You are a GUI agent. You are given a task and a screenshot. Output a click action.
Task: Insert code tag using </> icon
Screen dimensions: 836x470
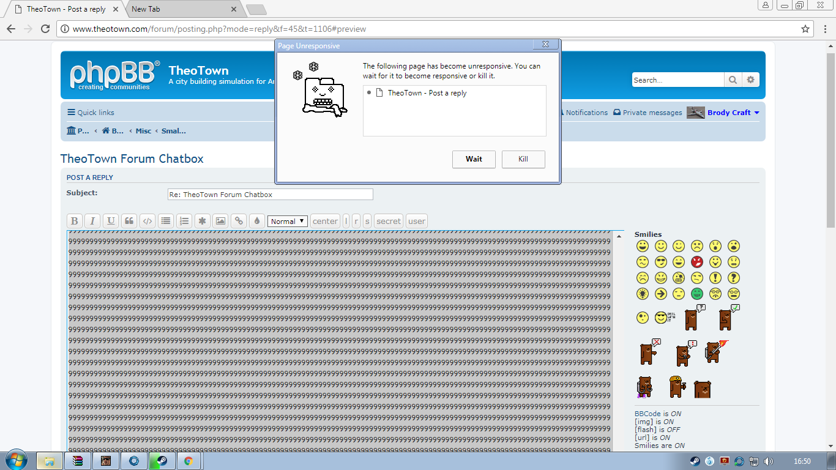coord(147,221)
